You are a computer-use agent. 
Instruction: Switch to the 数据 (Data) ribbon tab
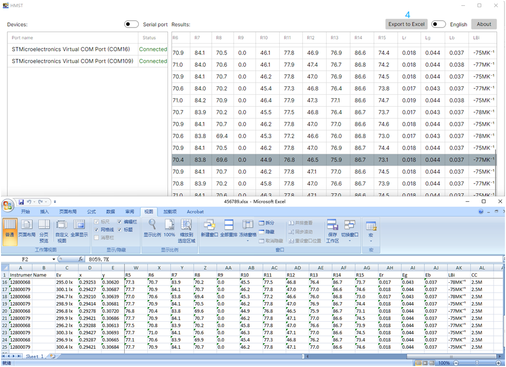[110, 212]
